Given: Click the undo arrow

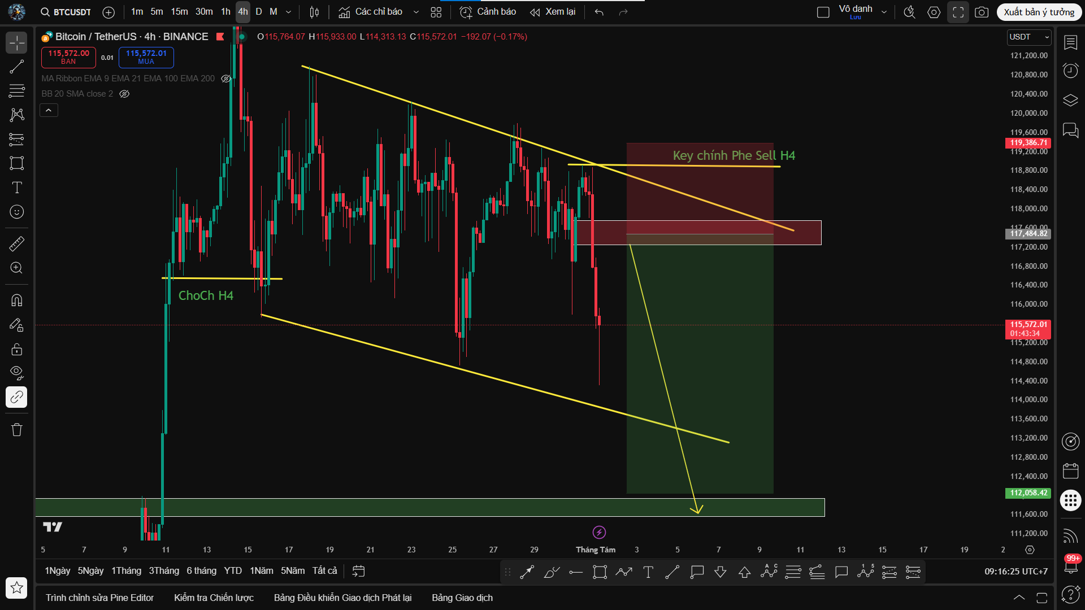Looking at the screenshot, I should coord(599,12).
